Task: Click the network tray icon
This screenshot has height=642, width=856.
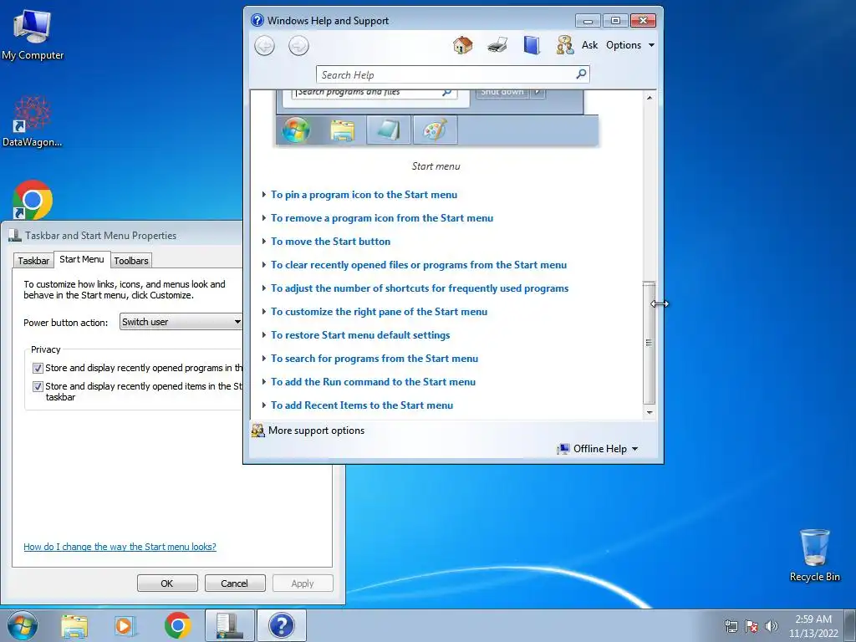Action: pyautogui.click(x=731, y=626)
